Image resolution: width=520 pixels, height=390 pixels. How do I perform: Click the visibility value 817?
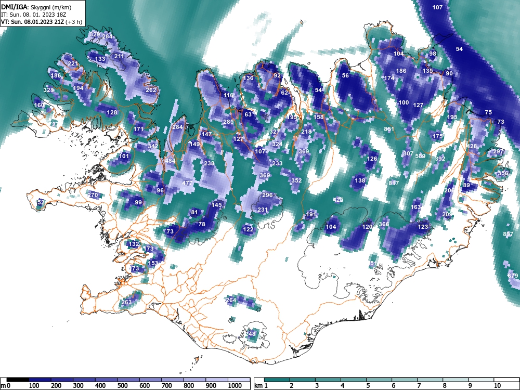[x=394, y=183]
